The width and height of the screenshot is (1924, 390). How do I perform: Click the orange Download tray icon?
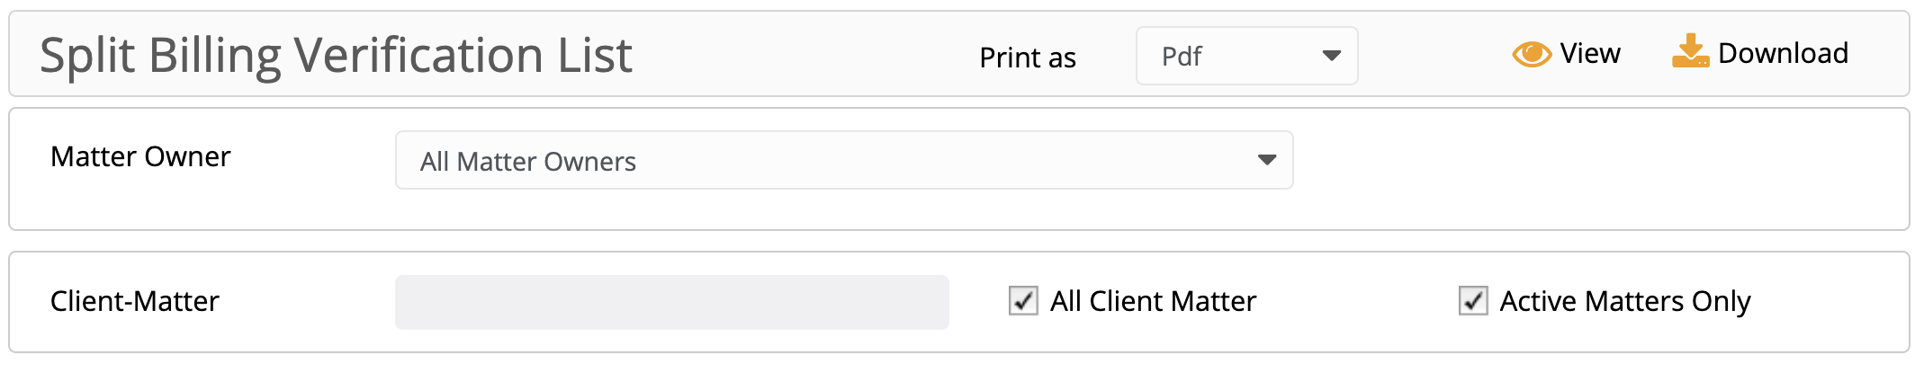(1690, 51)
